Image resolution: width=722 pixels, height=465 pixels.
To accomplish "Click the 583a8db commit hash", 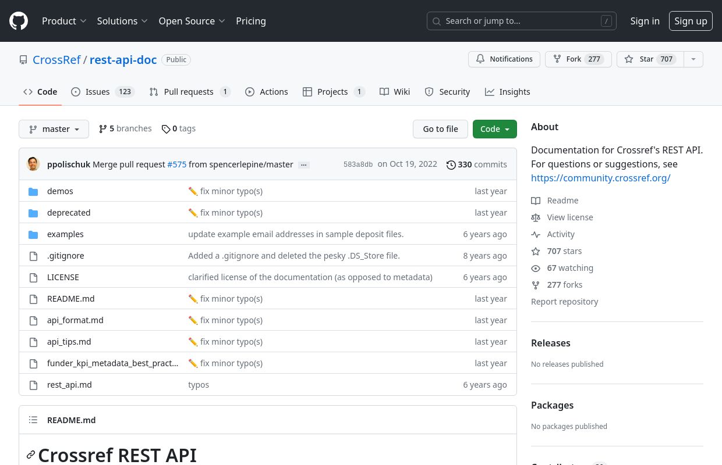I will pyautogui.click(x=358, y=164).
